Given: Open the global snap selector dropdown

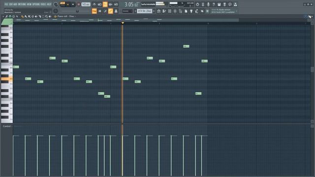Looking at the screenshot, I should [127, 11].
